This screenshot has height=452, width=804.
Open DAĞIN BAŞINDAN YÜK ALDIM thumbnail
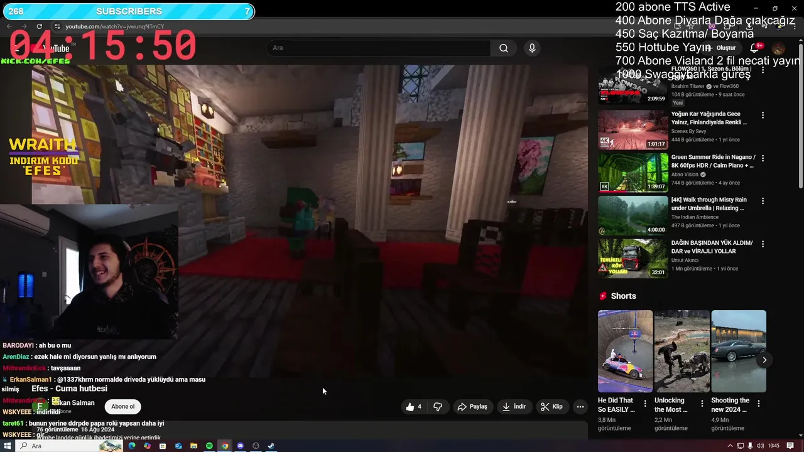[633, 258]
